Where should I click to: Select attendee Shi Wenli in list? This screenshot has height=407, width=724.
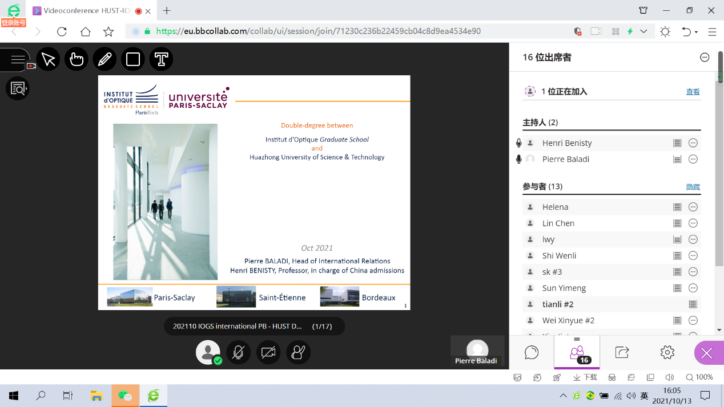click(612, 255)
